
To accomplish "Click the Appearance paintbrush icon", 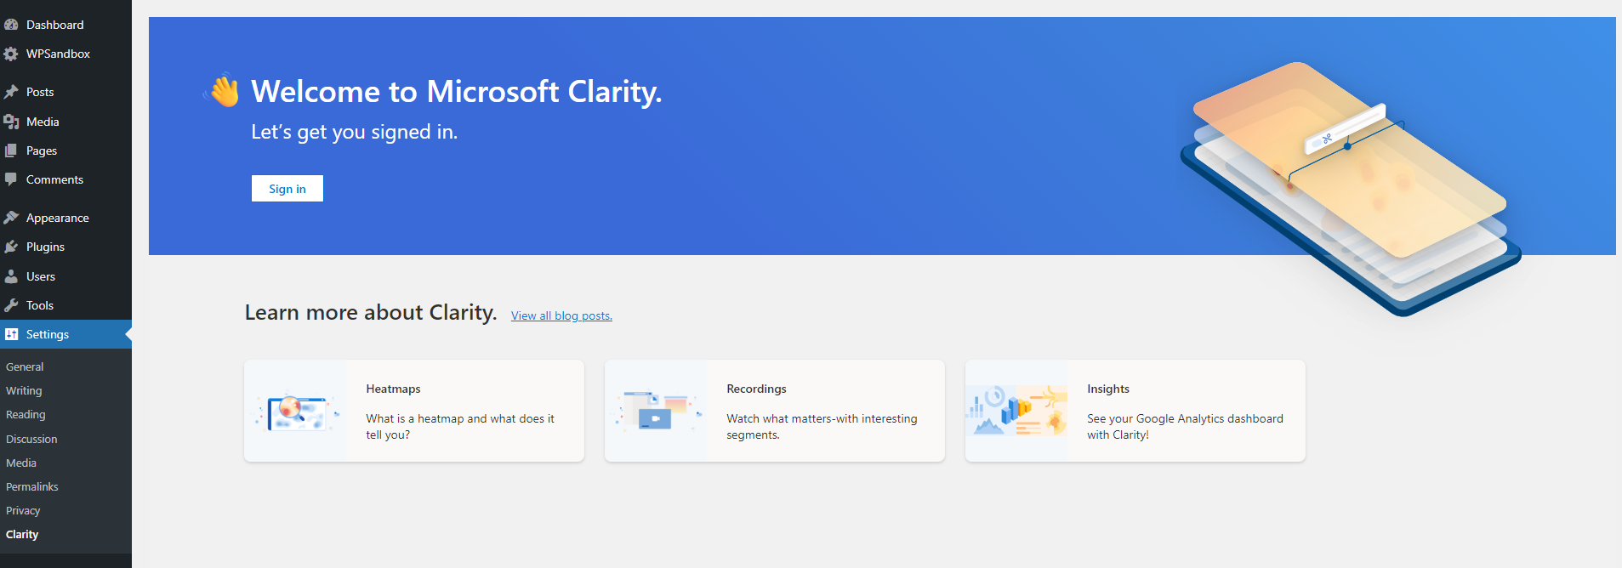I will [x=11, y=218].
